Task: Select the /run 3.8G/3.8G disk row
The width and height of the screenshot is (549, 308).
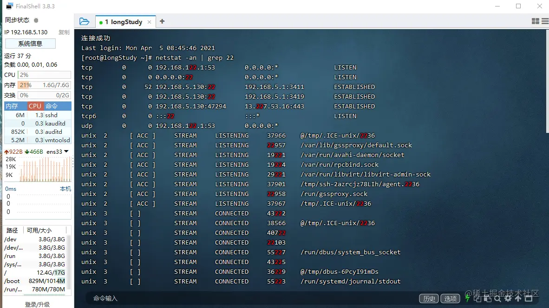Action: [x=35, y=256]
